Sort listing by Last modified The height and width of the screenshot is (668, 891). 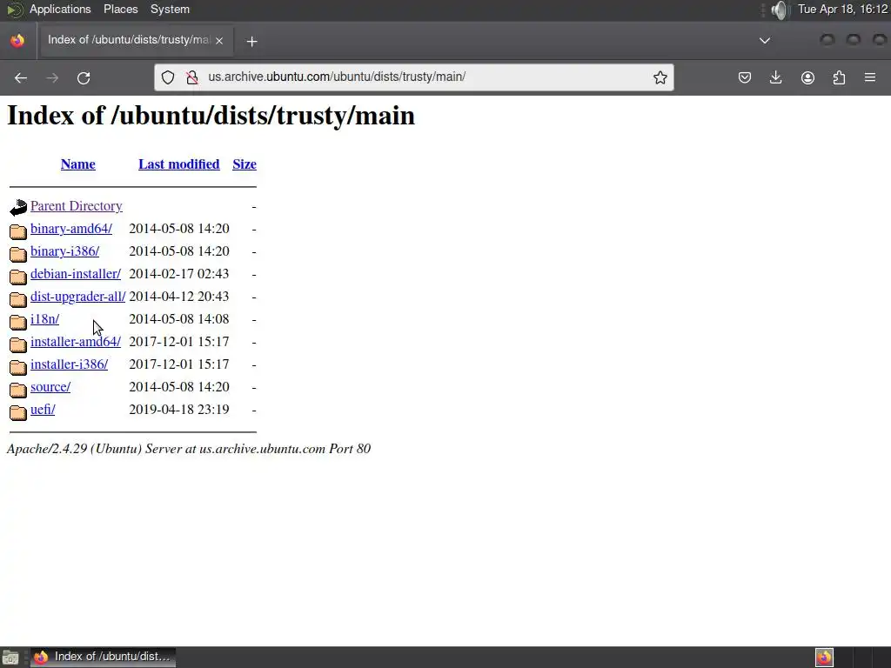pyautogui.click(x=179, y=164)
